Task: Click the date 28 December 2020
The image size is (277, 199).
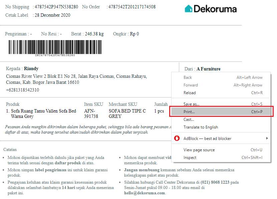Action: click(x=52, y=15)
